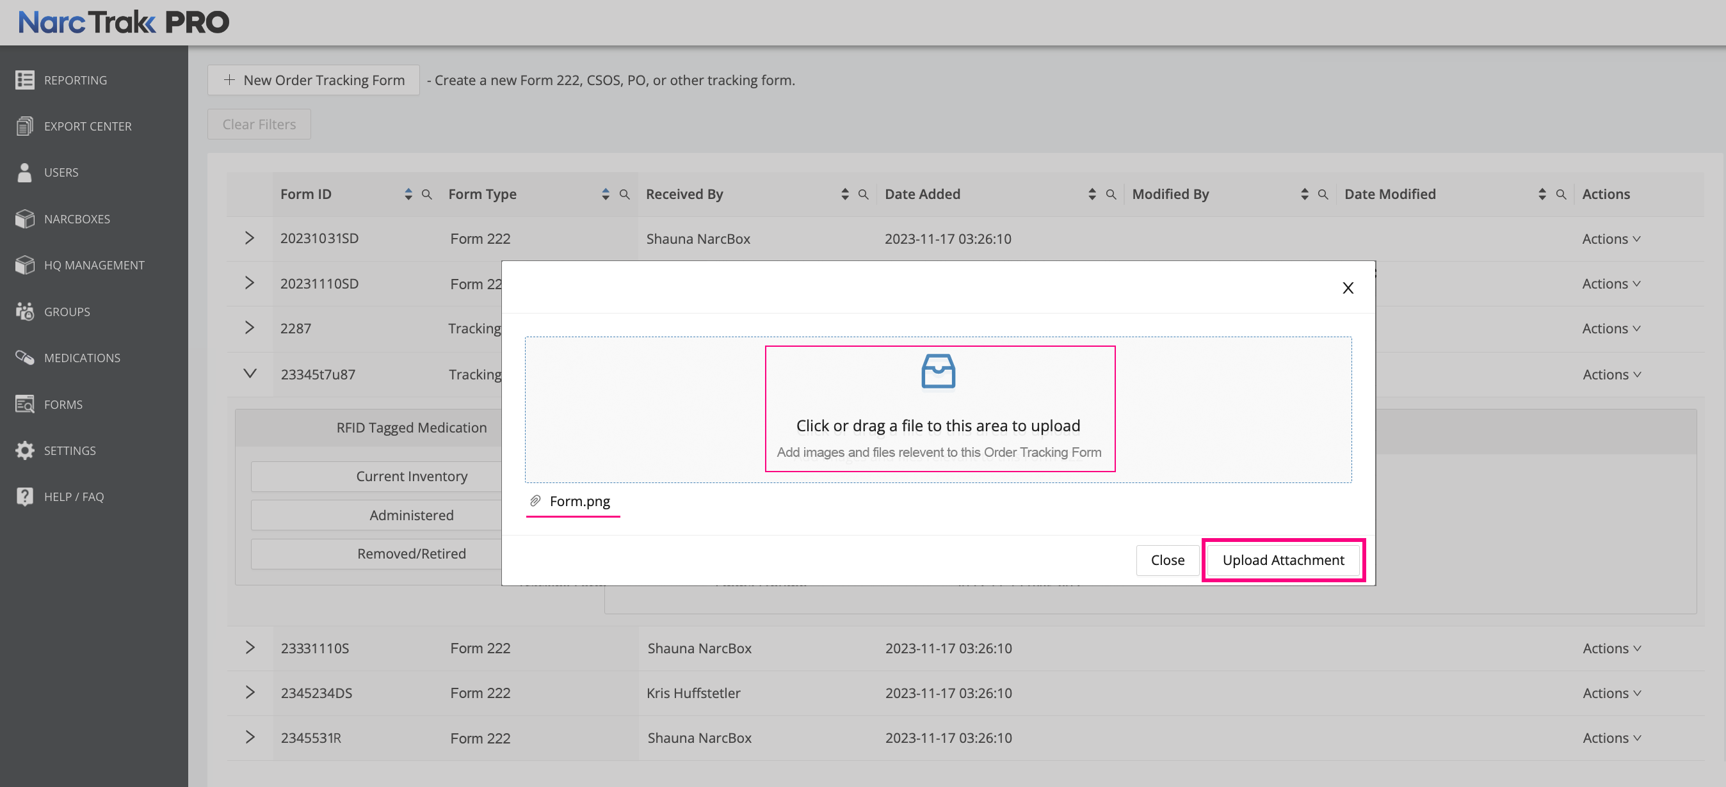The height and width of the screenshot is (787, 1726).
Task: Click the Settings gear icon
Action: tap(25, 451)
